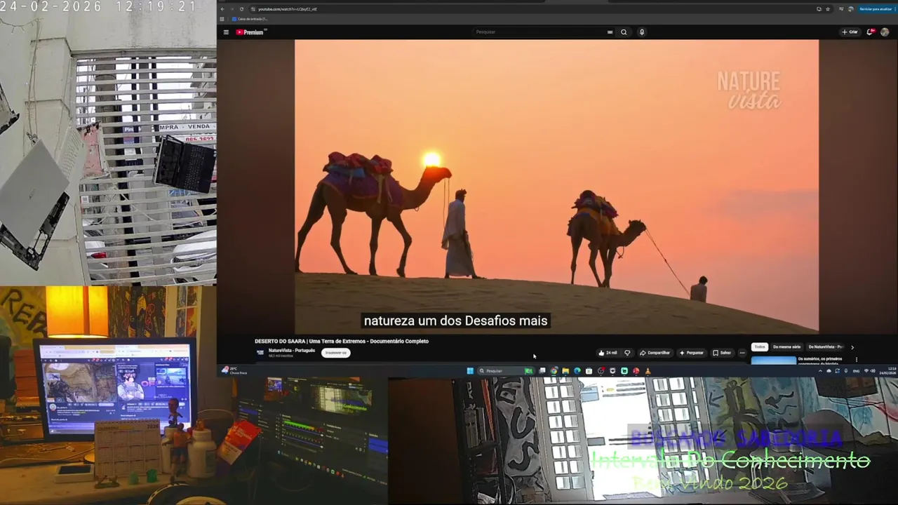Open network status in system tray

click(x=866, y=371)
